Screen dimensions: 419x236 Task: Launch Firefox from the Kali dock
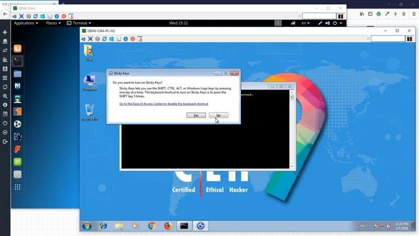[x=18, y=49]
